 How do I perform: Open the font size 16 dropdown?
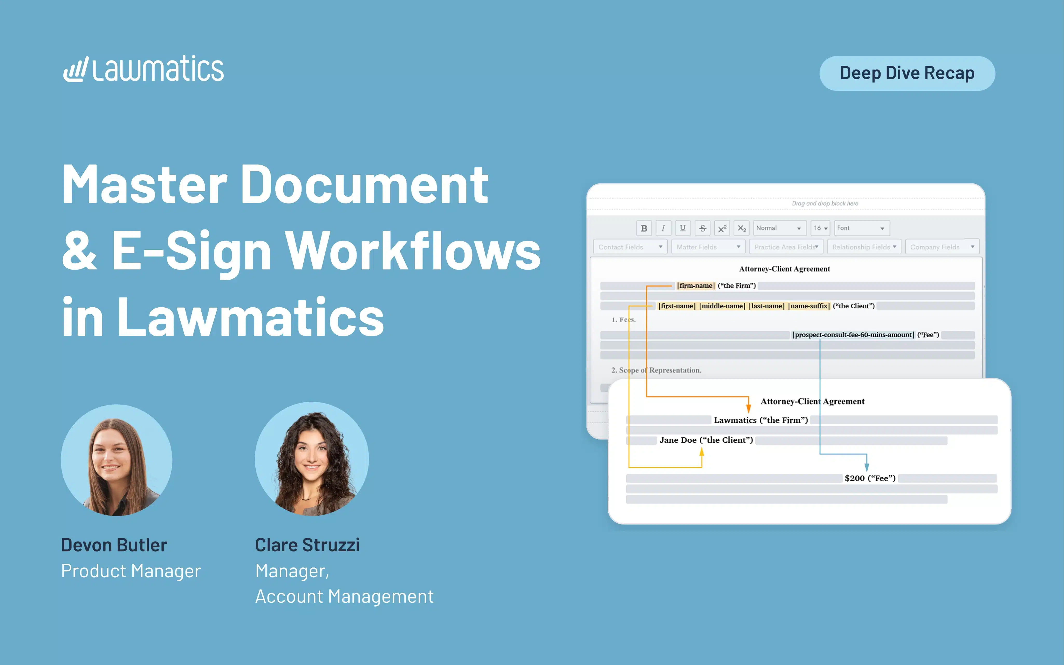(820, 228)
